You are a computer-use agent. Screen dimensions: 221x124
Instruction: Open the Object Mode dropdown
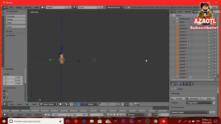(x=49, y=104)
